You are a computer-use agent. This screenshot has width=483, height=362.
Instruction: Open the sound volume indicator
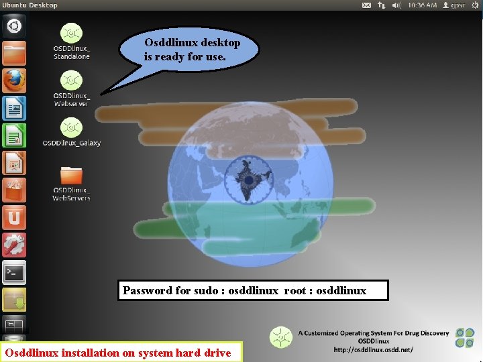[x=396, y=5]
